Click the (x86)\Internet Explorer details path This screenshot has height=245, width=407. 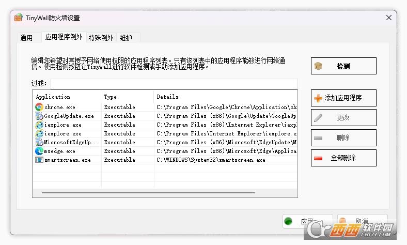(x=227, y=125)
